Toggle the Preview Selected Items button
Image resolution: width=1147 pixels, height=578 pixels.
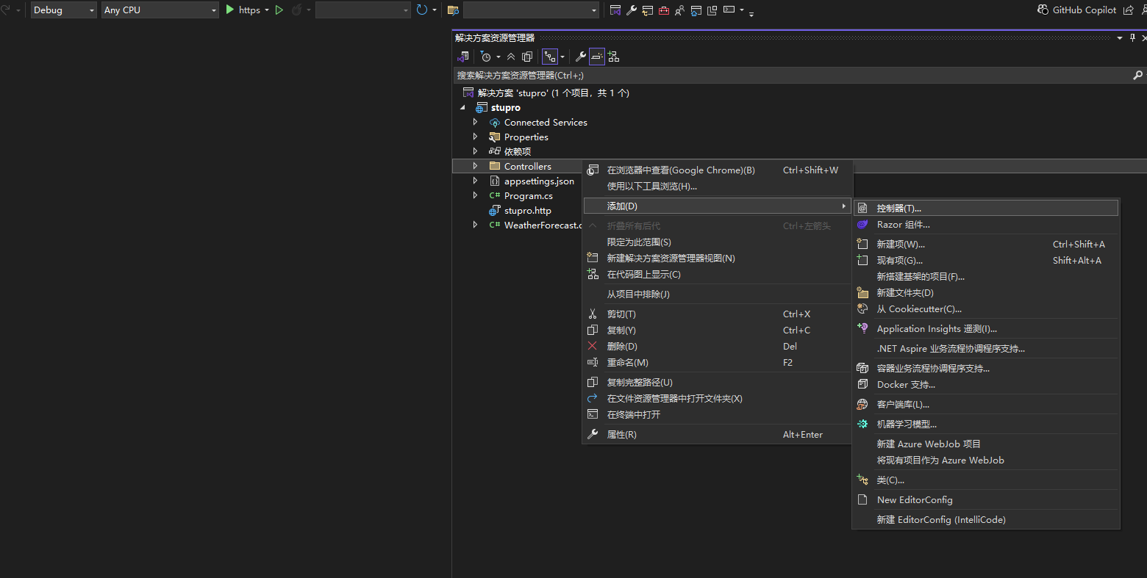point(597,57)
